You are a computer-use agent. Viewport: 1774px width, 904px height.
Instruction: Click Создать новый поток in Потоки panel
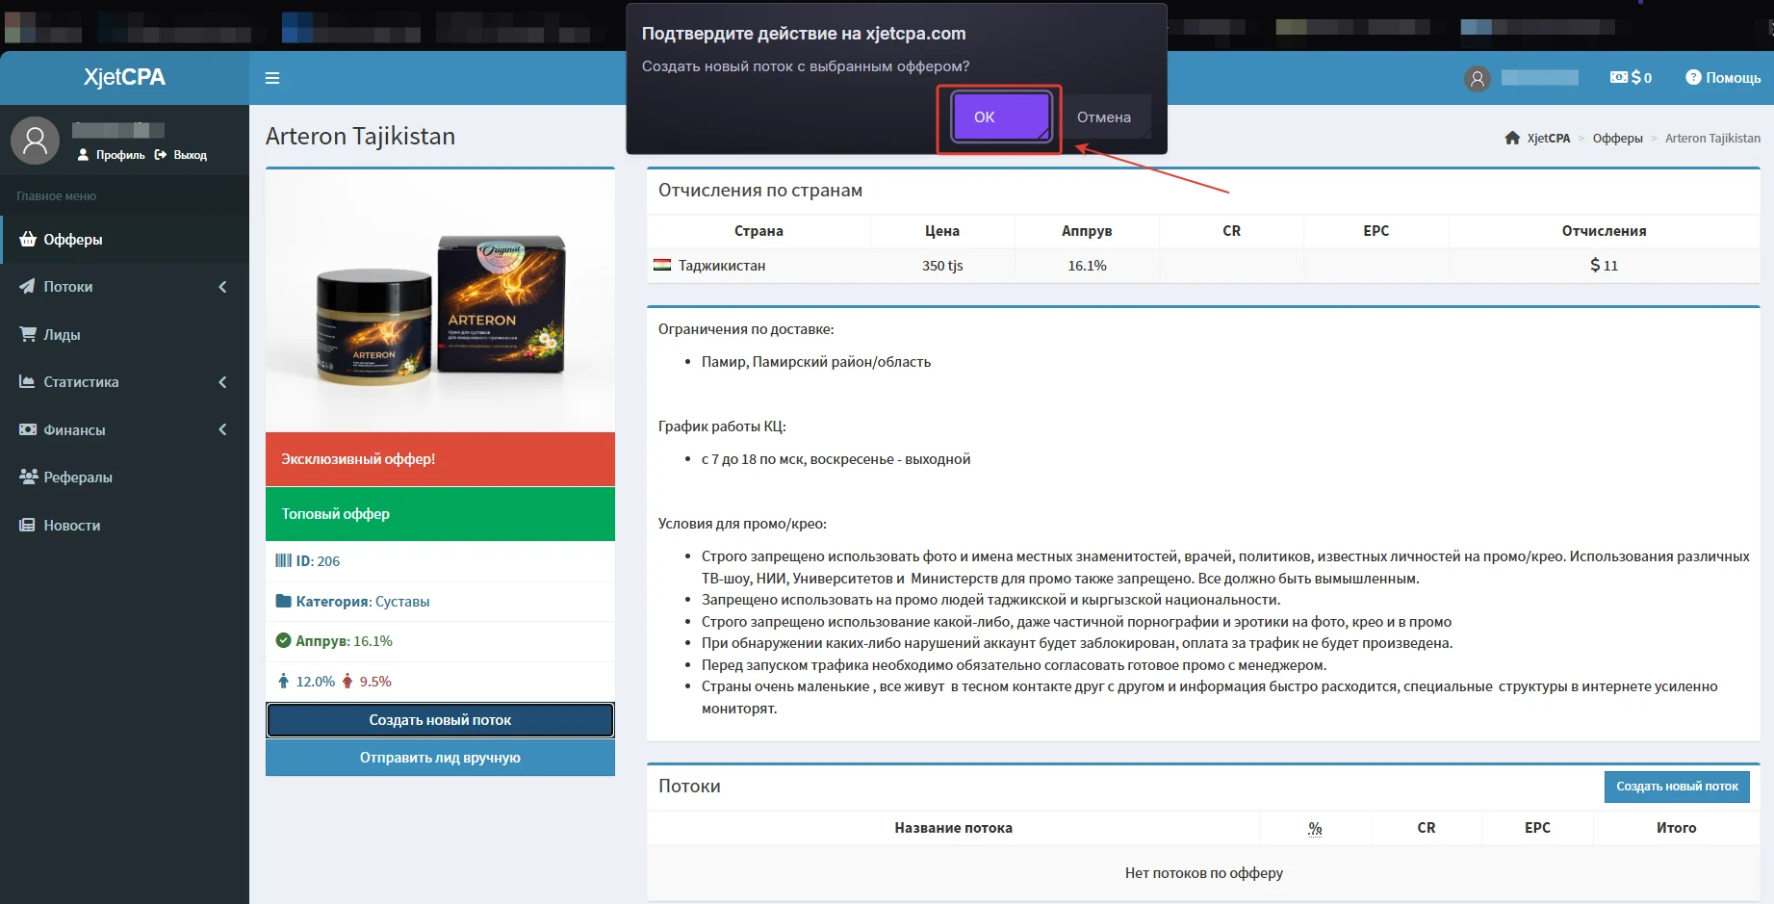point(1677,787)
